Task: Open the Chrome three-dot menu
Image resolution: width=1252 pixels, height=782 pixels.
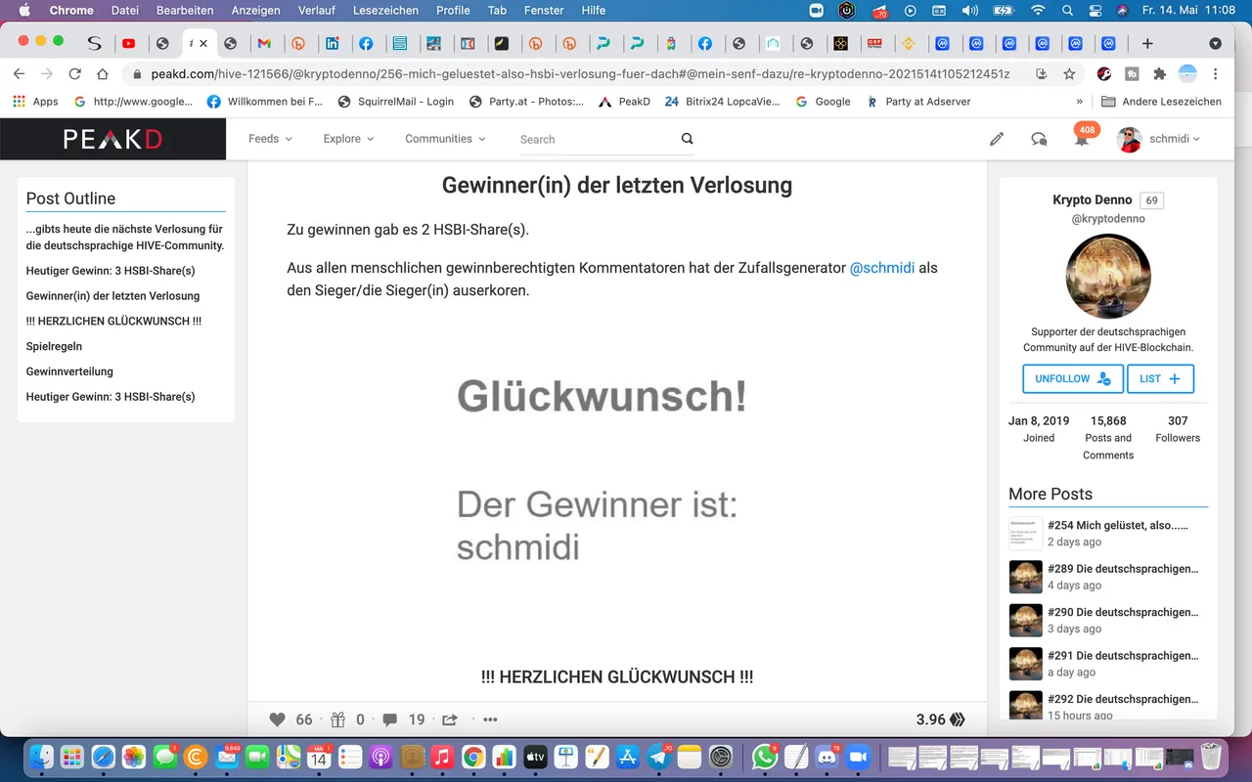Action: 1215,74
